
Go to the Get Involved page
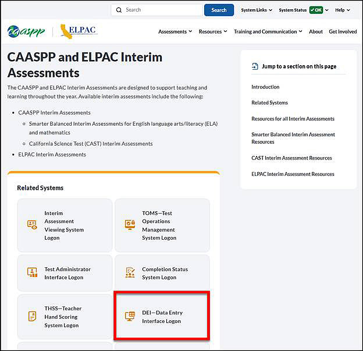tap(343, 31)
